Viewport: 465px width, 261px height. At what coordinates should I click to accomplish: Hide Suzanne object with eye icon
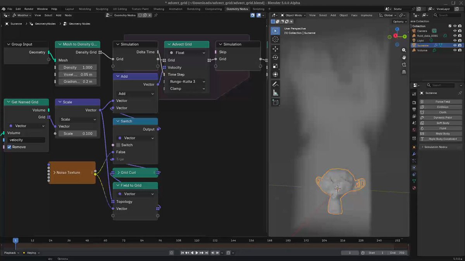click(x=455, y=45)
